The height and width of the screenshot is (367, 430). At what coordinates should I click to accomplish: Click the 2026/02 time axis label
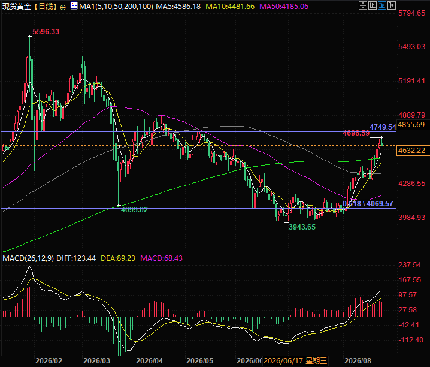49,360
